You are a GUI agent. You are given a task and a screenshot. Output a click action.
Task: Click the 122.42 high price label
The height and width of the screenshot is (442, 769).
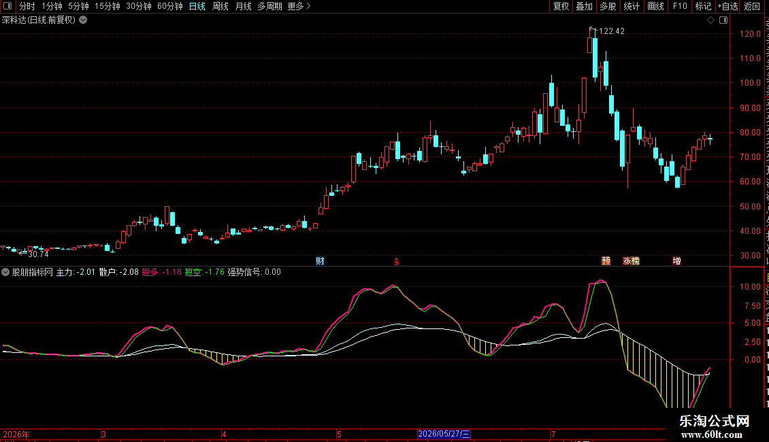point(612,31)
